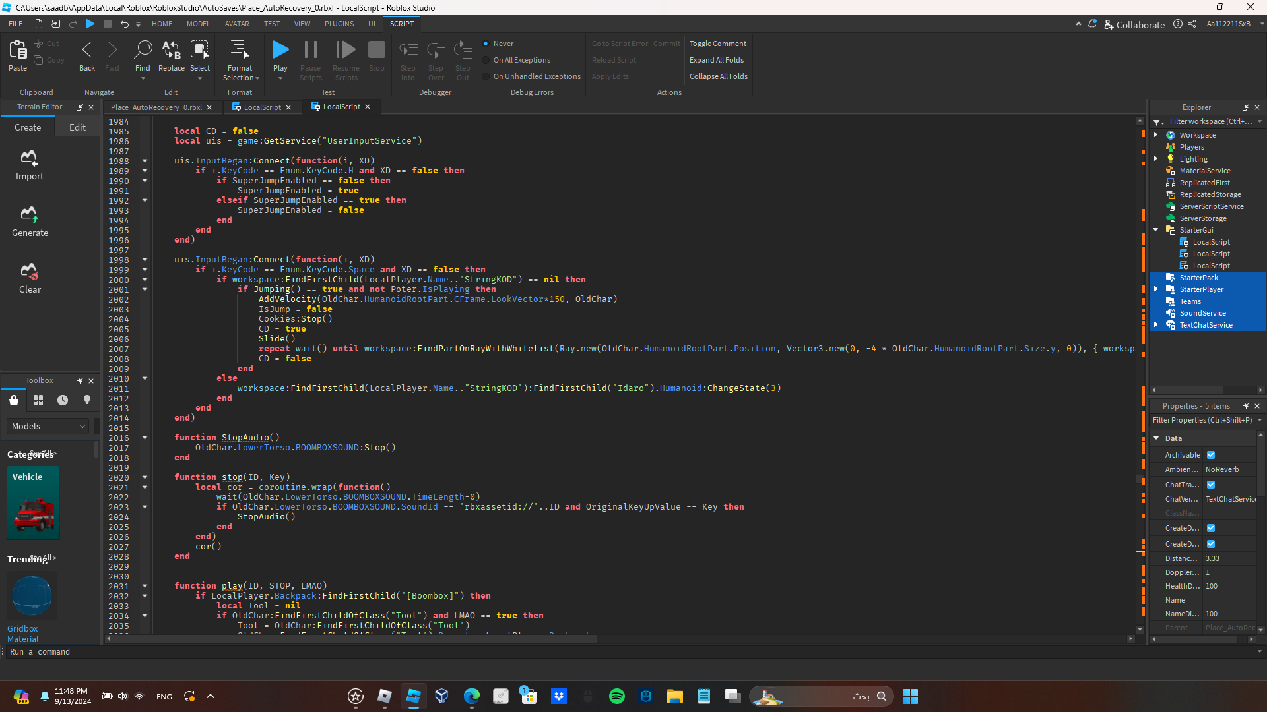Open the PLUGINS ribbon tab
1267x712 pixels.
pos(339,24)
